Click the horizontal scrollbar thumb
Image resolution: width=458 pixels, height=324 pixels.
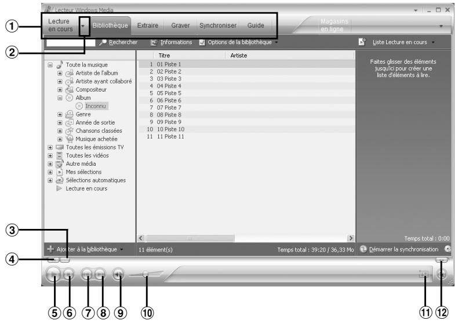pyautogui.click(x=190, y=238)
